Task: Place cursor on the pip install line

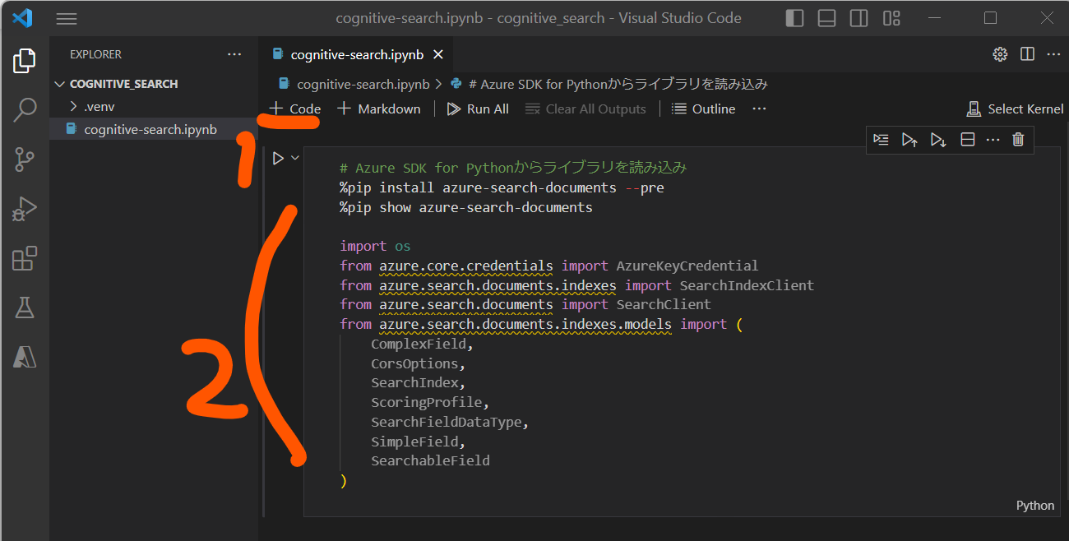Action: [x=502, y=187]
